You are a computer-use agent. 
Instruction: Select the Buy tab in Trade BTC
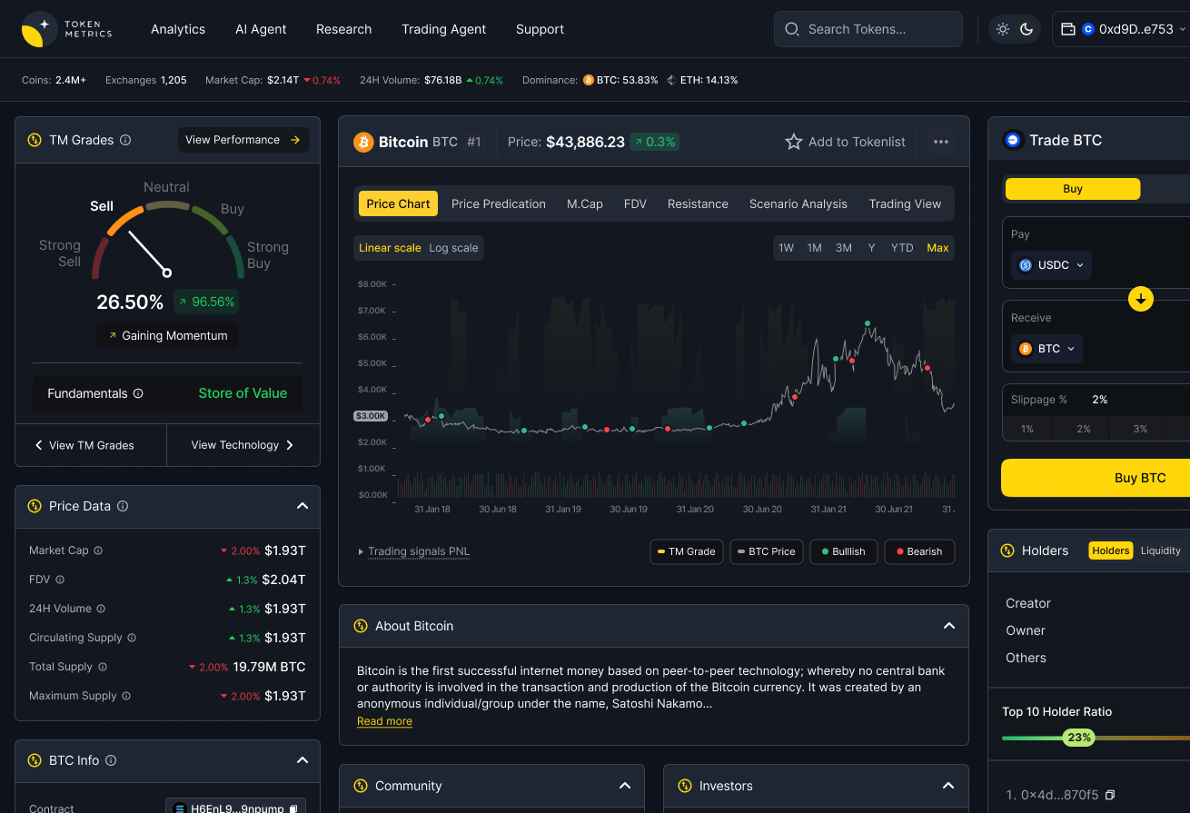tap(1073, 189)
